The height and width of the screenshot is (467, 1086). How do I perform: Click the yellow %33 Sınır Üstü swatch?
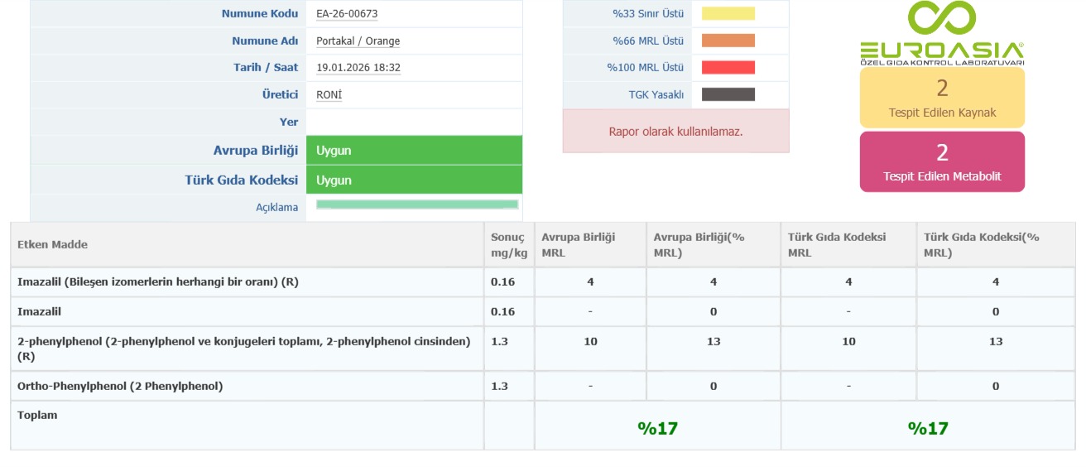click(728, 13)
